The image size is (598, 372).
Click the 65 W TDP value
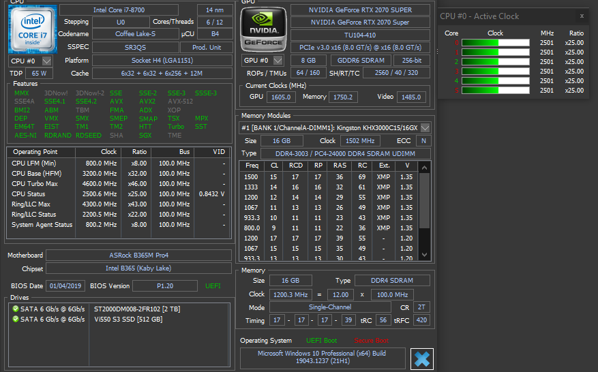pyautogui.click(x=39, y=73)
